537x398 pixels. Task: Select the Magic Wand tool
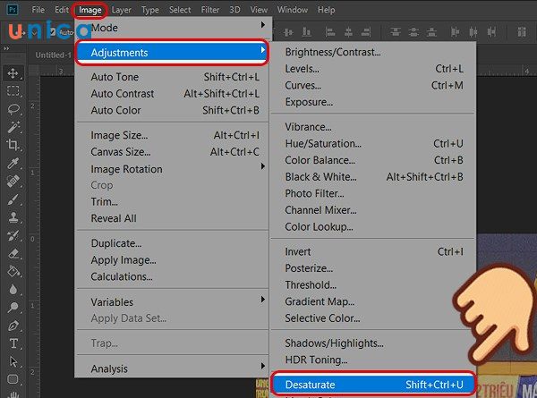tap(13, 127)
